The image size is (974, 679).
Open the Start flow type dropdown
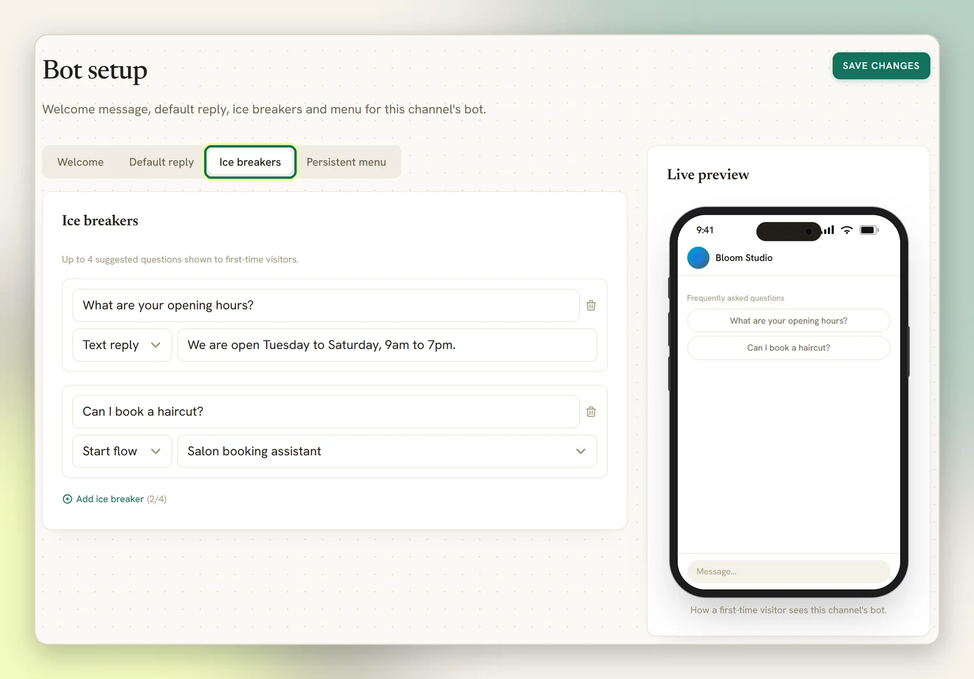122,451
